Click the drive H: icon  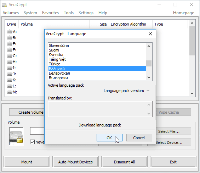tap(10, 62)
